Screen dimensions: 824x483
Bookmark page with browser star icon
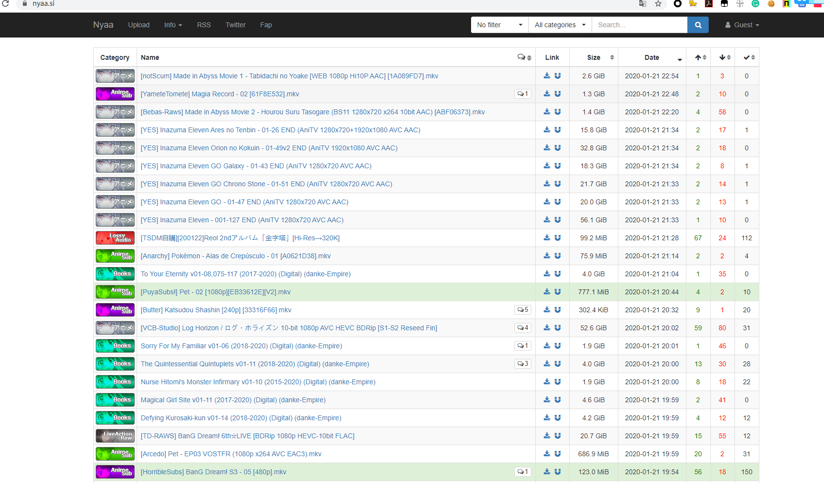[x=658, y=4]
